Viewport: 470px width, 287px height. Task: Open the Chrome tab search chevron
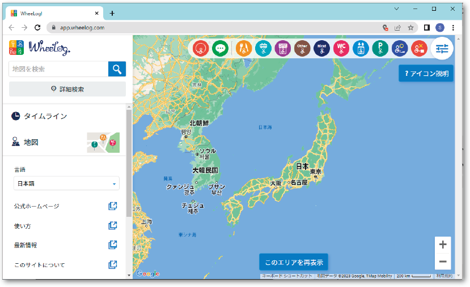point(396,8)
